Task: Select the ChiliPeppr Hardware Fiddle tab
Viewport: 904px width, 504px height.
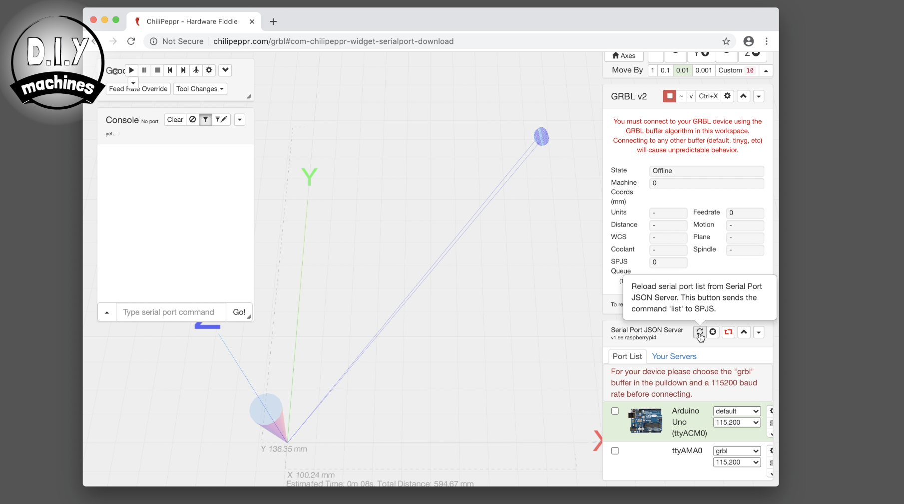Action: [192, 21]
